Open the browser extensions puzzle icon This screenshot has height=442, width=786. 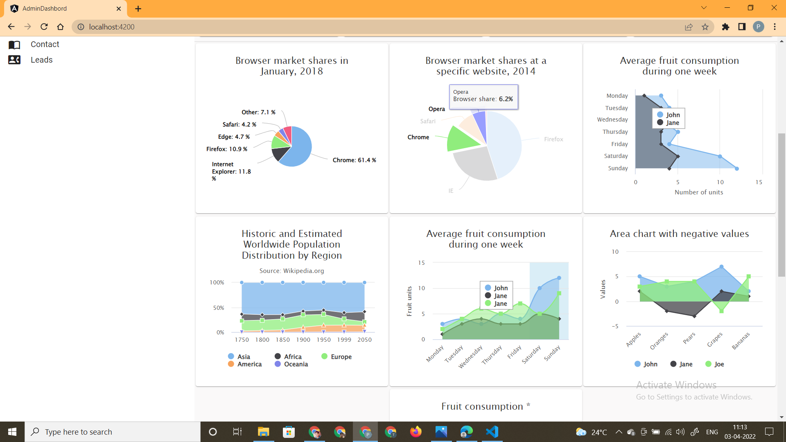tap(726, 27)
